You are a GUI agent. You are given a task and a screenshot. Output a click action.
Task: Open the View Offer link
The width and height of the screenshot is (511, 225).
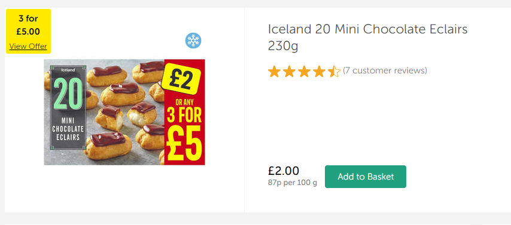click(28, 46)
